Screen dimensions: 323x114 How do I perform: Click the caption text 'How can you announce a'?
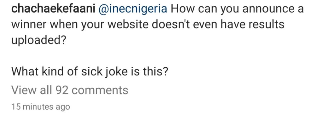pyautogui.click(x=237, y=9)
